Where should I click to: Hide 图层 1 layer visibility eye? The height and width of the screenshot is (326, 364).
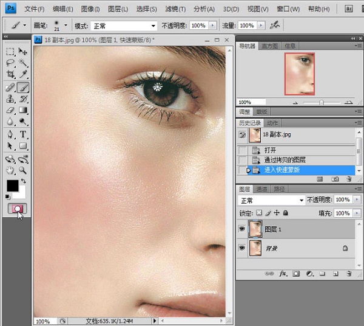pos(241,229)
